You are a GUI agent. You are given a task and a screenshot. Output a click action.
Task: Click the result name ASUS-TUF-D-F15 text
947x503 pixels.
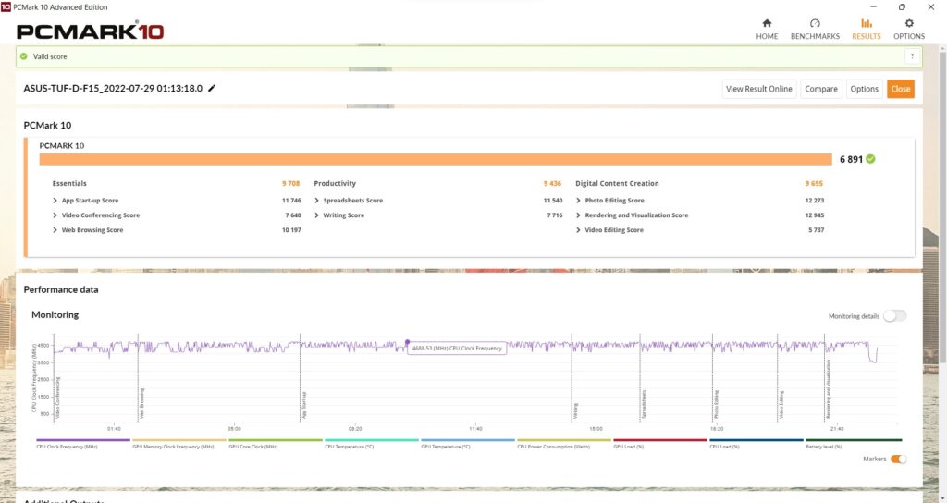click(x=113, y=88)
